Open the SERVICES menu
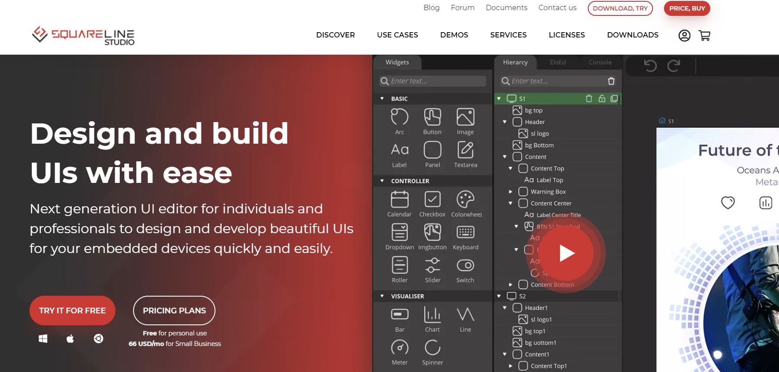This screenshot has width=779, height=372. (x=508, y=35)
